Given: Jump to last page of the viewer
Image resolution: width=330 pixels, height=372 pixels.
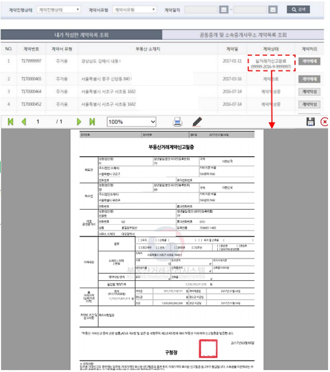Looking at the screenshot, I should (92, 122).
